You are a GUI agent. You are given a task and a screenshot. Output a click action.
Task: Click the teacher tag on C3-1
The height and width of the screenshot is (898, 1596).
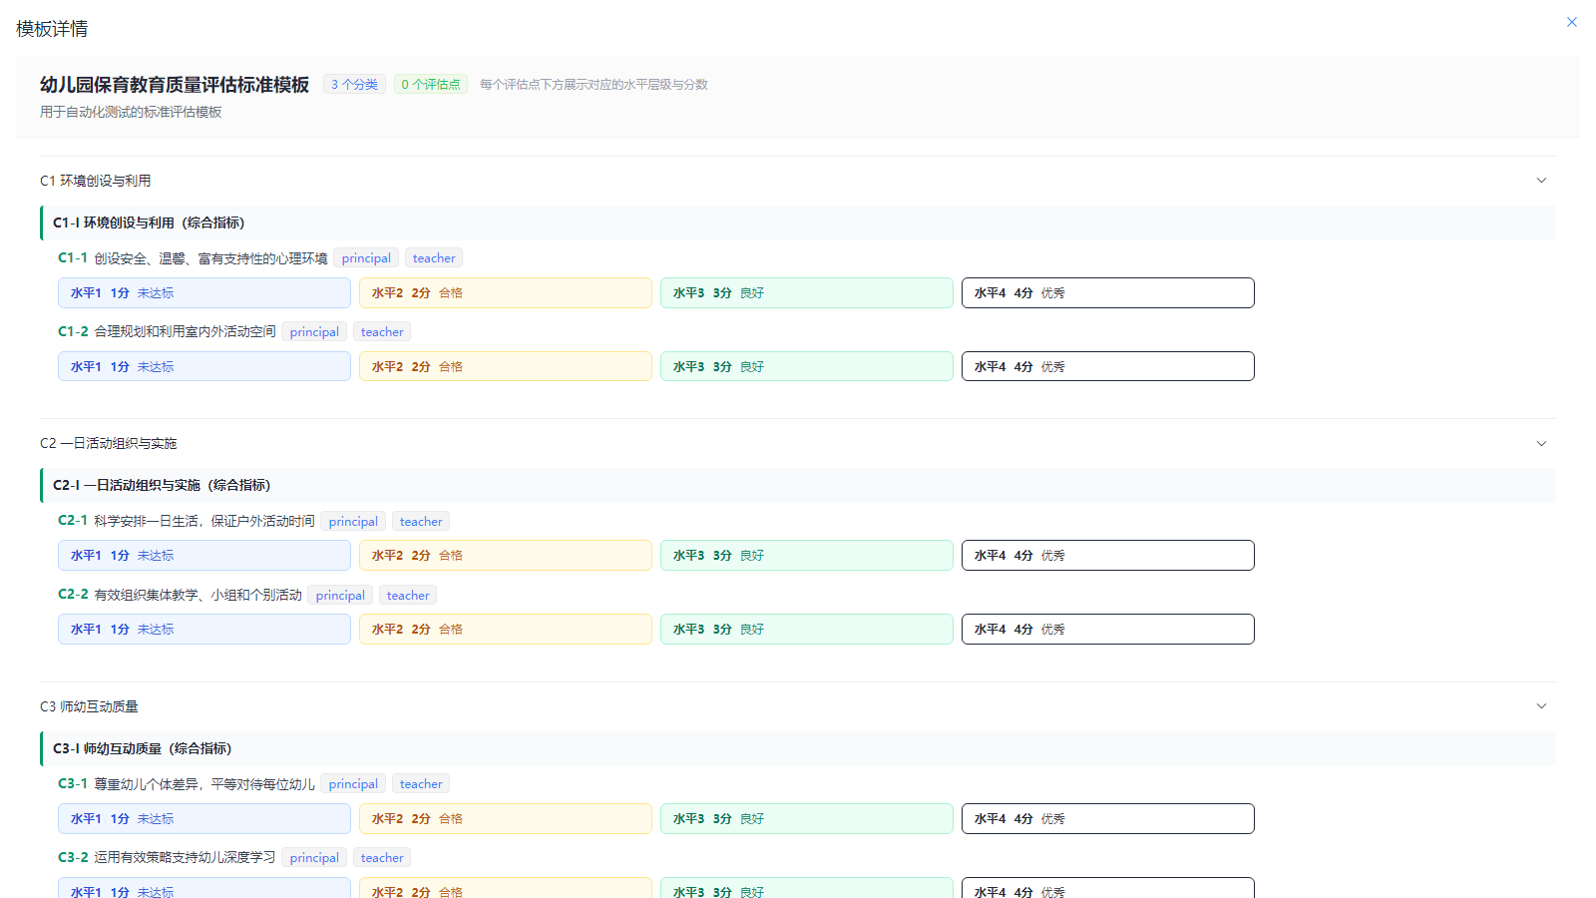tap(421, 784)
